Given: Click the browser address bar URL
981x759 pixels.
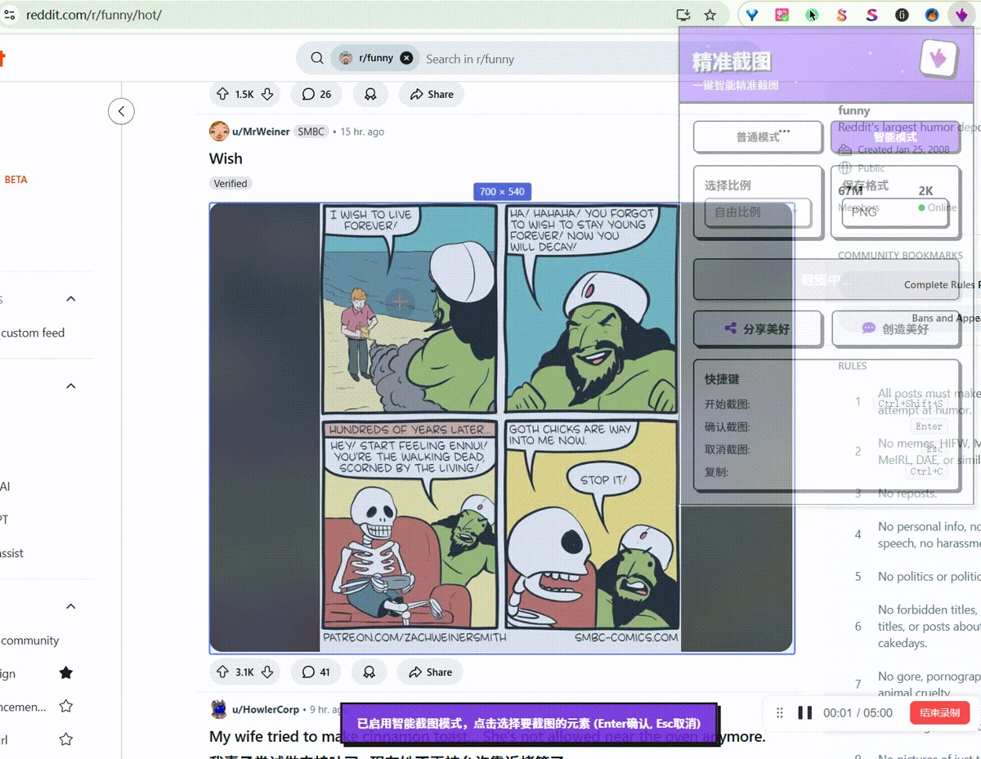Looking at the screenshot, I should [x=94, y=15].
